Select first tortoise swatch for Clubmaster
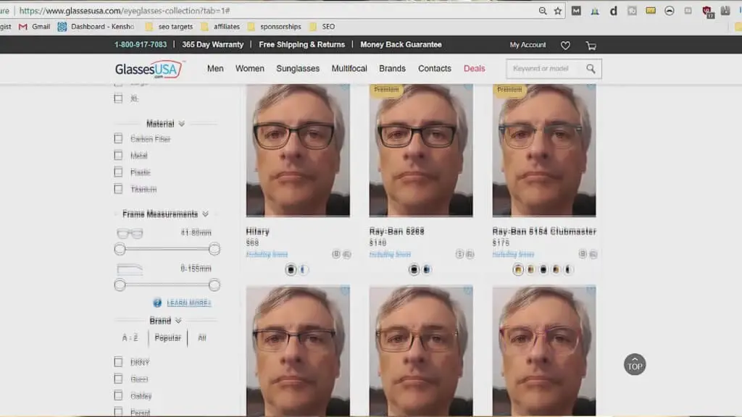Image resolution: width=742 pixels, height=417 pixels. pyautogui.click(x=517, y=269)
